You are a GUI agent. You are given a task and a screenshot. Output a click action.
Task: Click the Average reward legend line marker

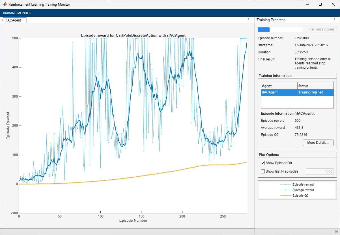click(286, 190)
